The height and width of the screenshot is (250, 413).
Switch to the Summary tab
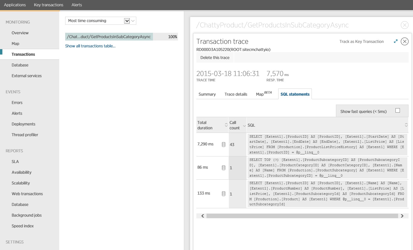click(206, 94)
